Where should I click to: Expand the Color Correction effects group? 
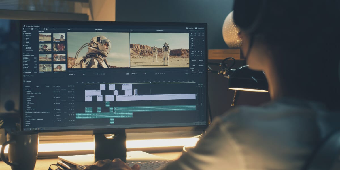[x=25, y=90]
